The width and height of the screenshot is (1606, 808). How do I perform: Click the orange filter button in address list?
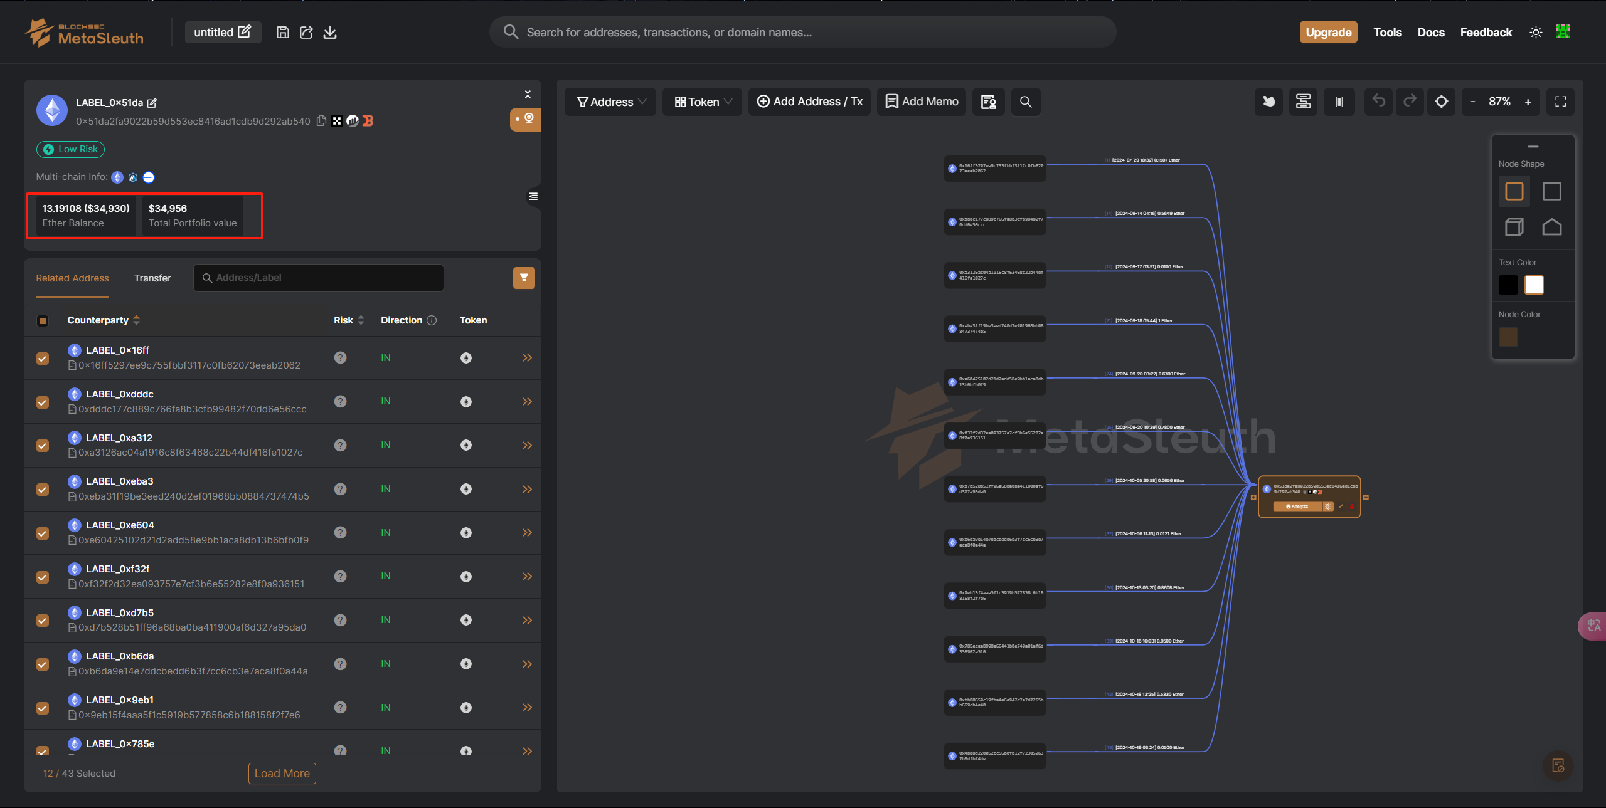pyautogui.click(x=523, y=278)
